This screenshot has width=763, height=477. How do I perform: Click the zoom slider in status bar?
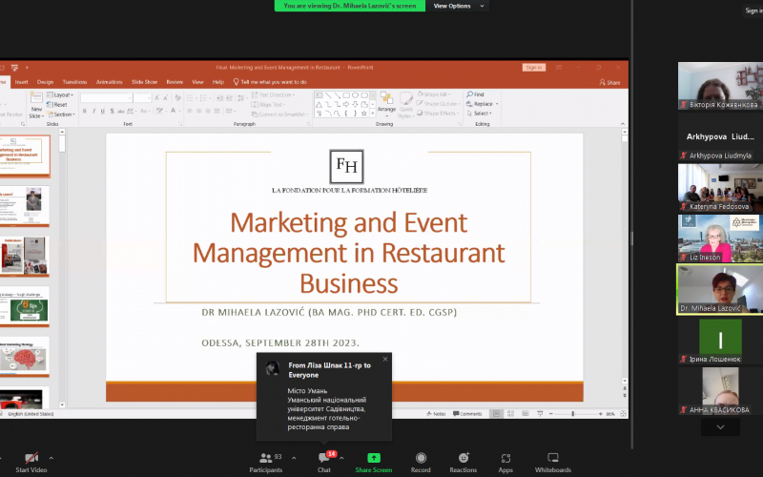coord(576,414)
